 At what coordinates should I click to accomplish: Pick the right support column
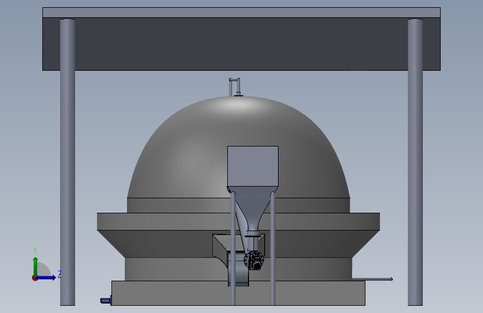click(415, 163)
